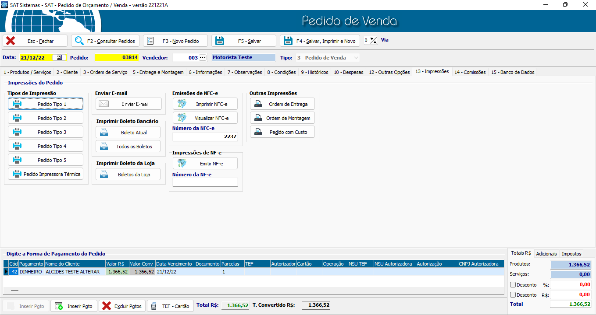Screen dimensions: 596x315
Task: Click the Imprimir NFC-e icon
Action: [181, 104]
